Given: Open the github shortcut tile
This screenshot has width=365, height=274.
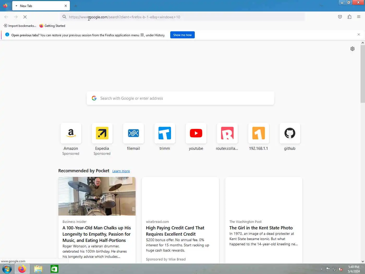Looking at the screenshot, I should (290, 133).
